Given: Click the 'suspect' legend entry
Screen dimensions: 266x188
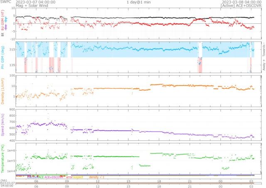Looking at the screenshot, I should click(x=78, y=177).
